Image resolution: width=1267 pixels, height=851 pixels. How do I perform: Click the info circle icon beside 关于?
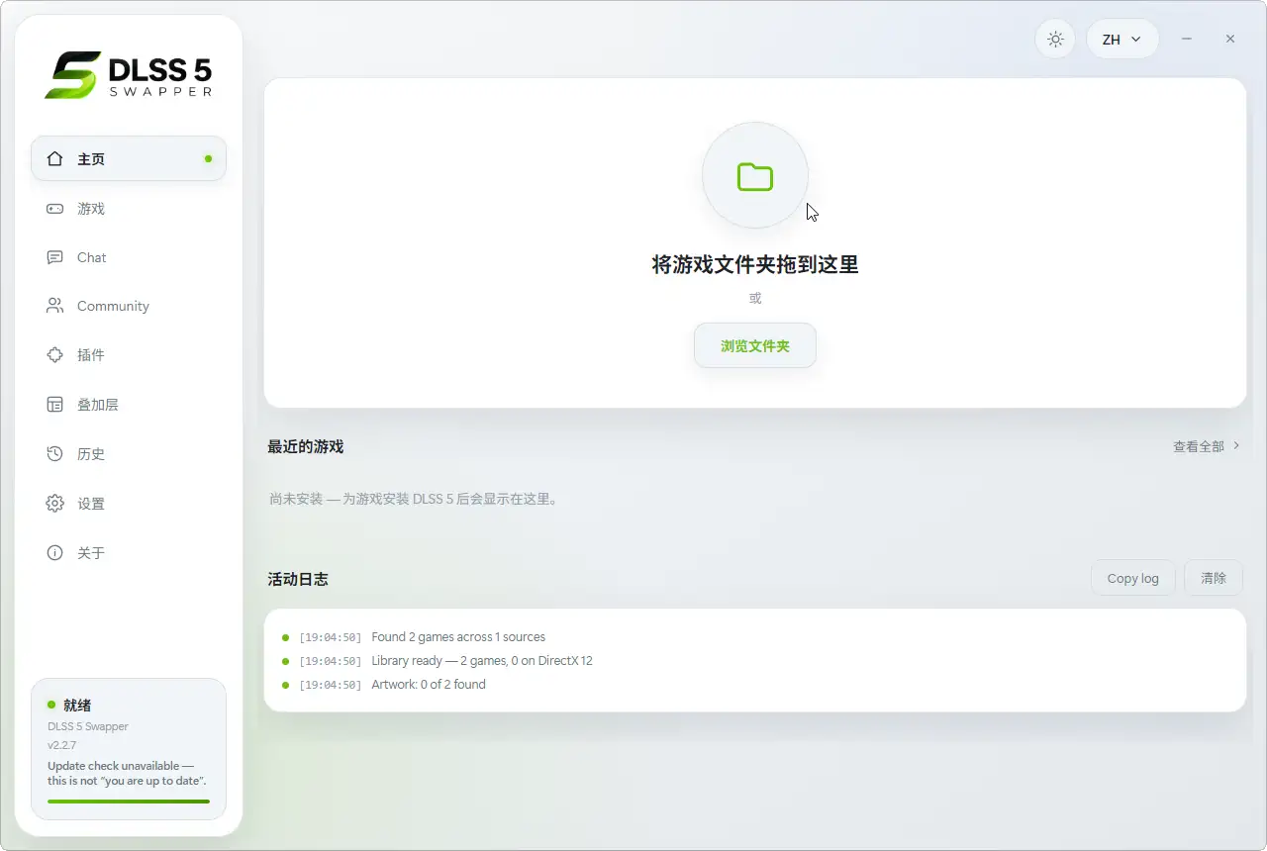pyautogui.click(x=55, y=552)
